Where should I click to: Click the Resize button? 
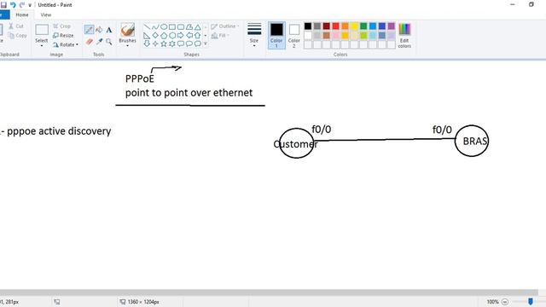(x=63, y=36)
